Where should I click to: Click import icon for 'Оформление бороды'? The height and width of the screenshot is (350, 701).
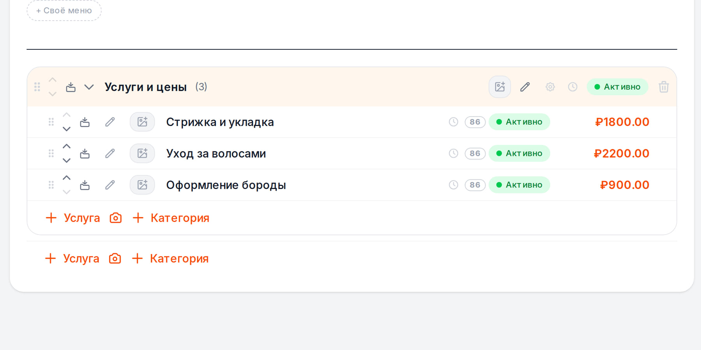coord(85,185)
